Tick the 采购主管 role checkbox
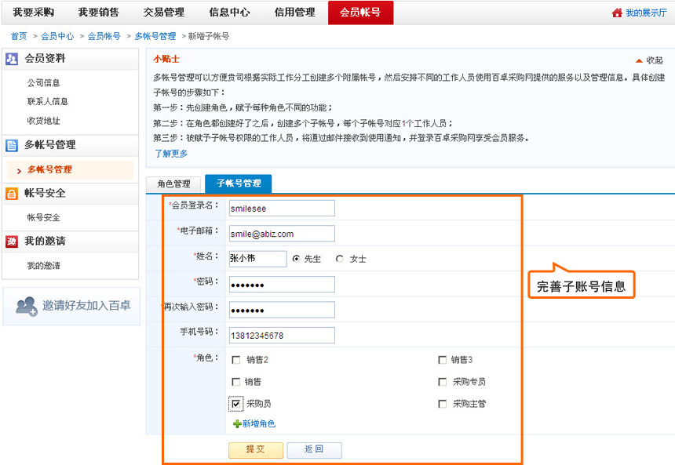The height and width of the screenshot is (465, 675). [443, 404]
